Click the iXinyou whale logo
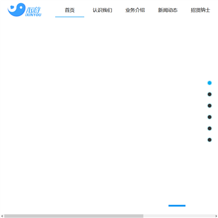Image resolution: width=218 pixels, height=218 pixels. pos(24,10)
